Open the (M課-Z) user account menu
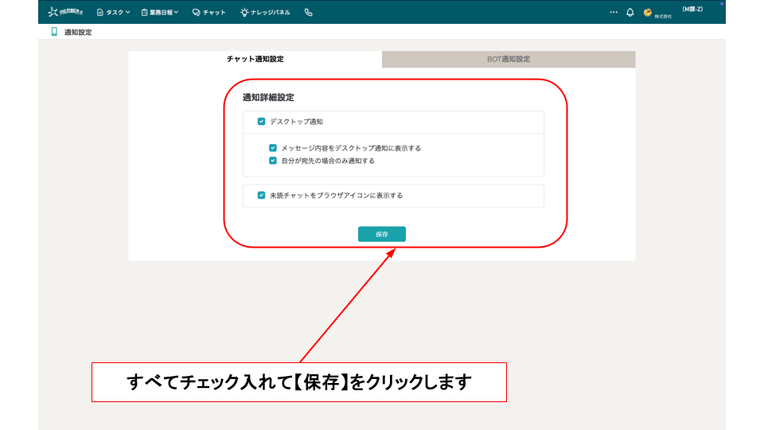This screenshot has height=430, width=764. (692, 10)
